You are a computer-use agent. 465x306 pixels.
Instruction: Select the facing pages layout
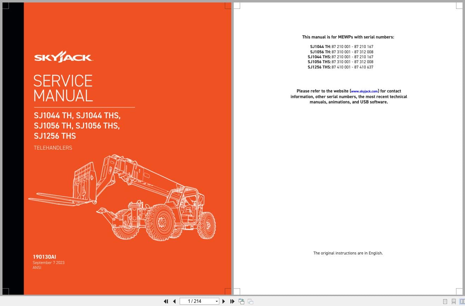pos(462,302)
